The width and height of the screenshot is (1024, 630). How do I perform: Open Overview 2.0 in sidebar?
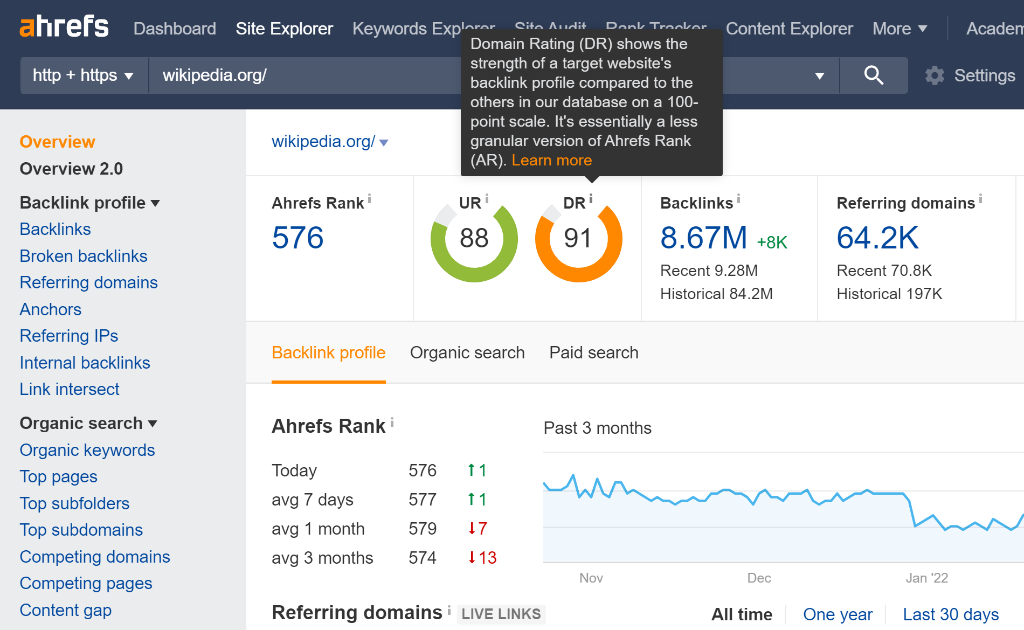(x=71, y=169)
